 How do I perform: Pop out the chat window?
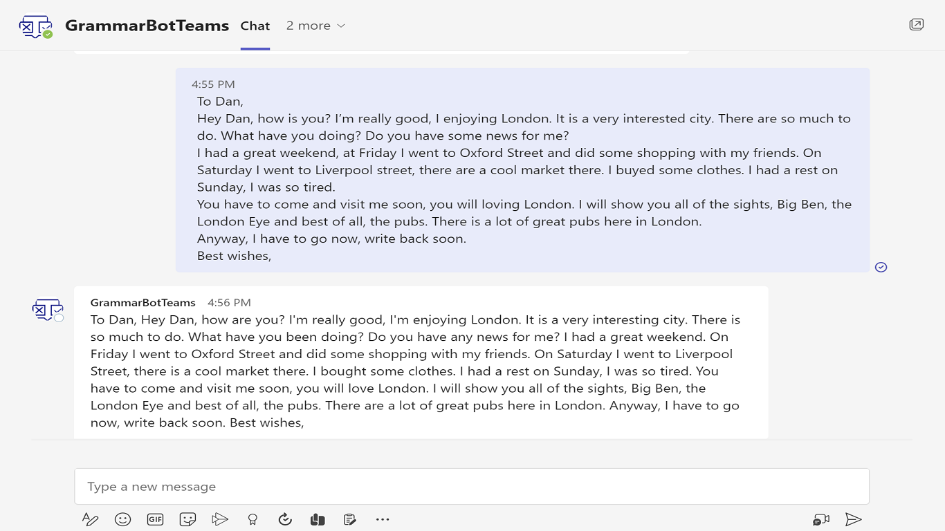(x=917, y=25)
